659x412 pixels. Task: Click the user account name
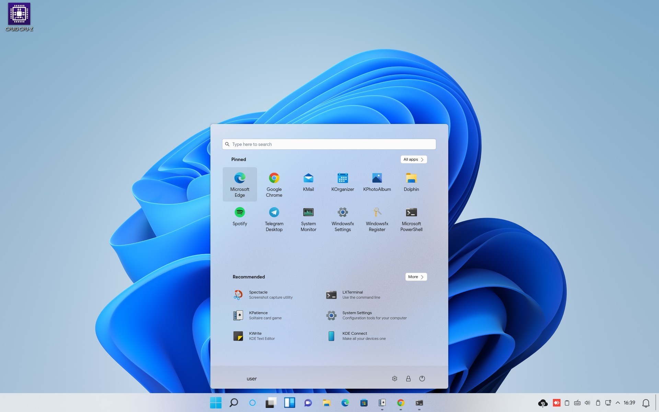point(252,379)
